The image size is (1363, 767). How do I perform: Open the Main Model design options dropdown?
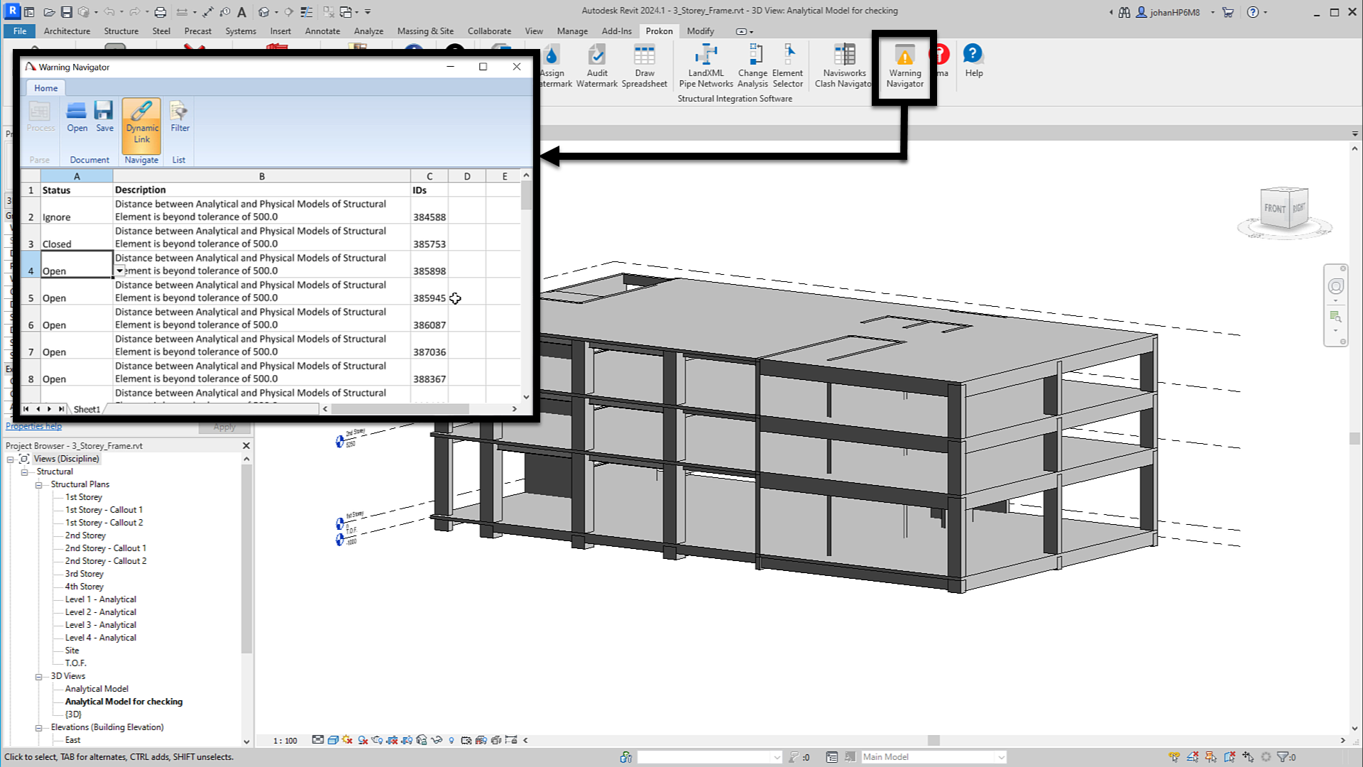coord(1001,757)
